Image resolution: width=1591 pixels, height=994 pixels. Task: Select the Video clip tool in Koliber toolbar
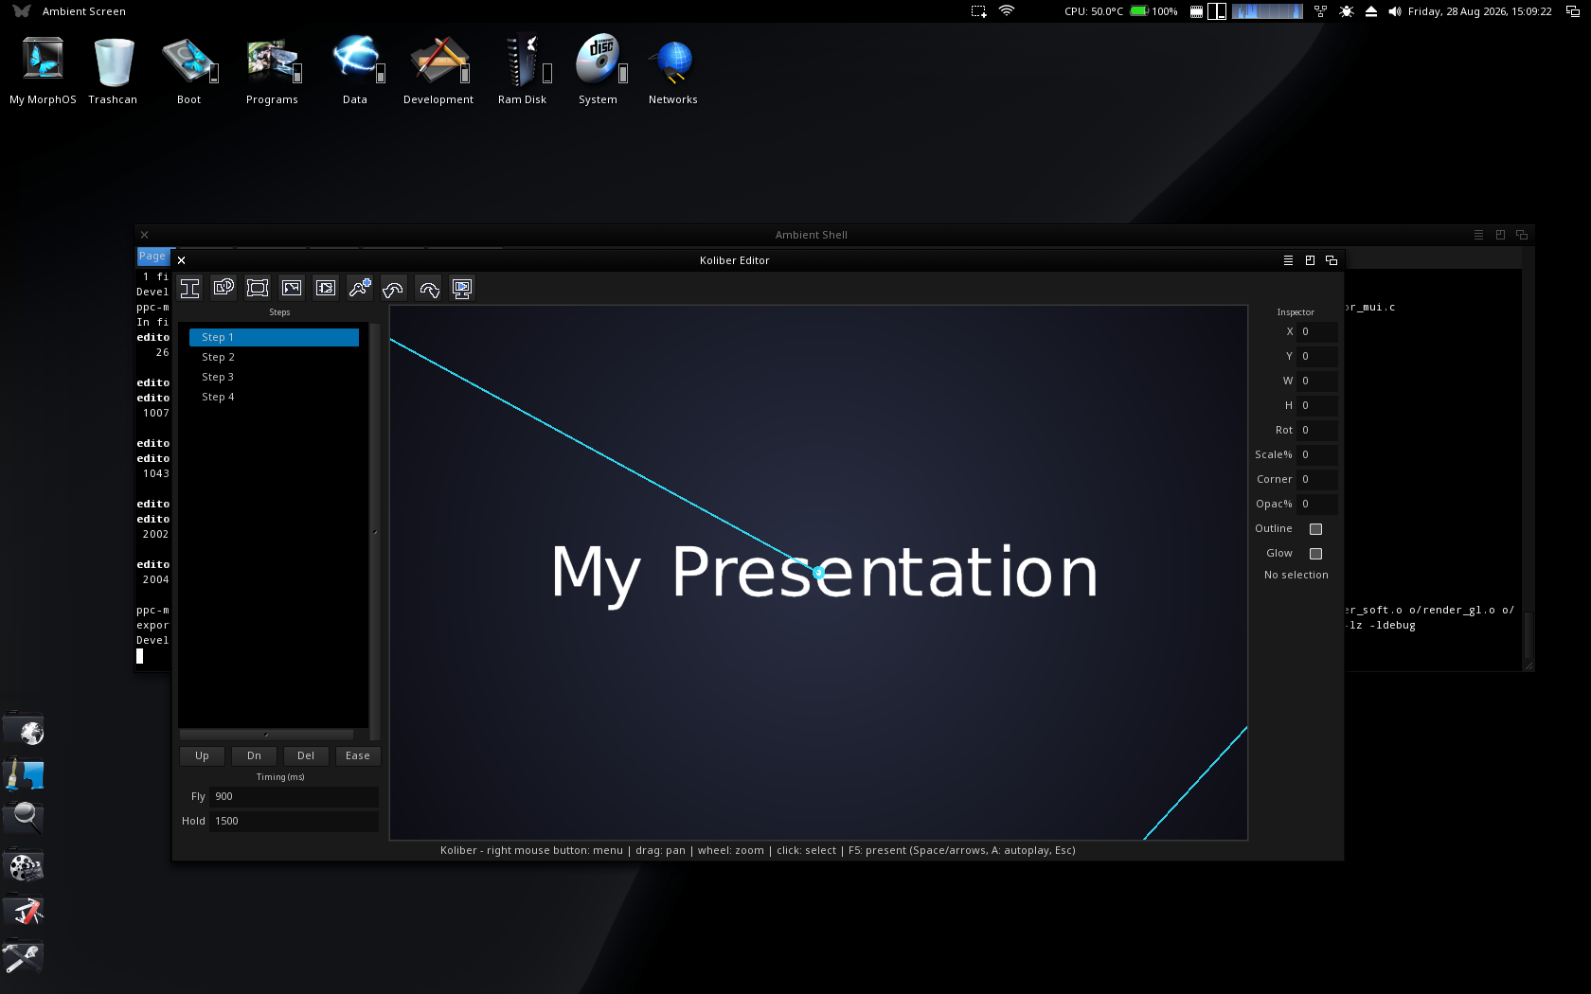click(326, 288)
